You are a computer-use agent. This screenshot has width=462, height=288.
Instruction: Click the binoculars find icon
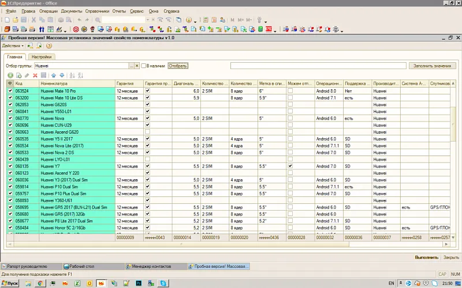(x=42, y=29)
